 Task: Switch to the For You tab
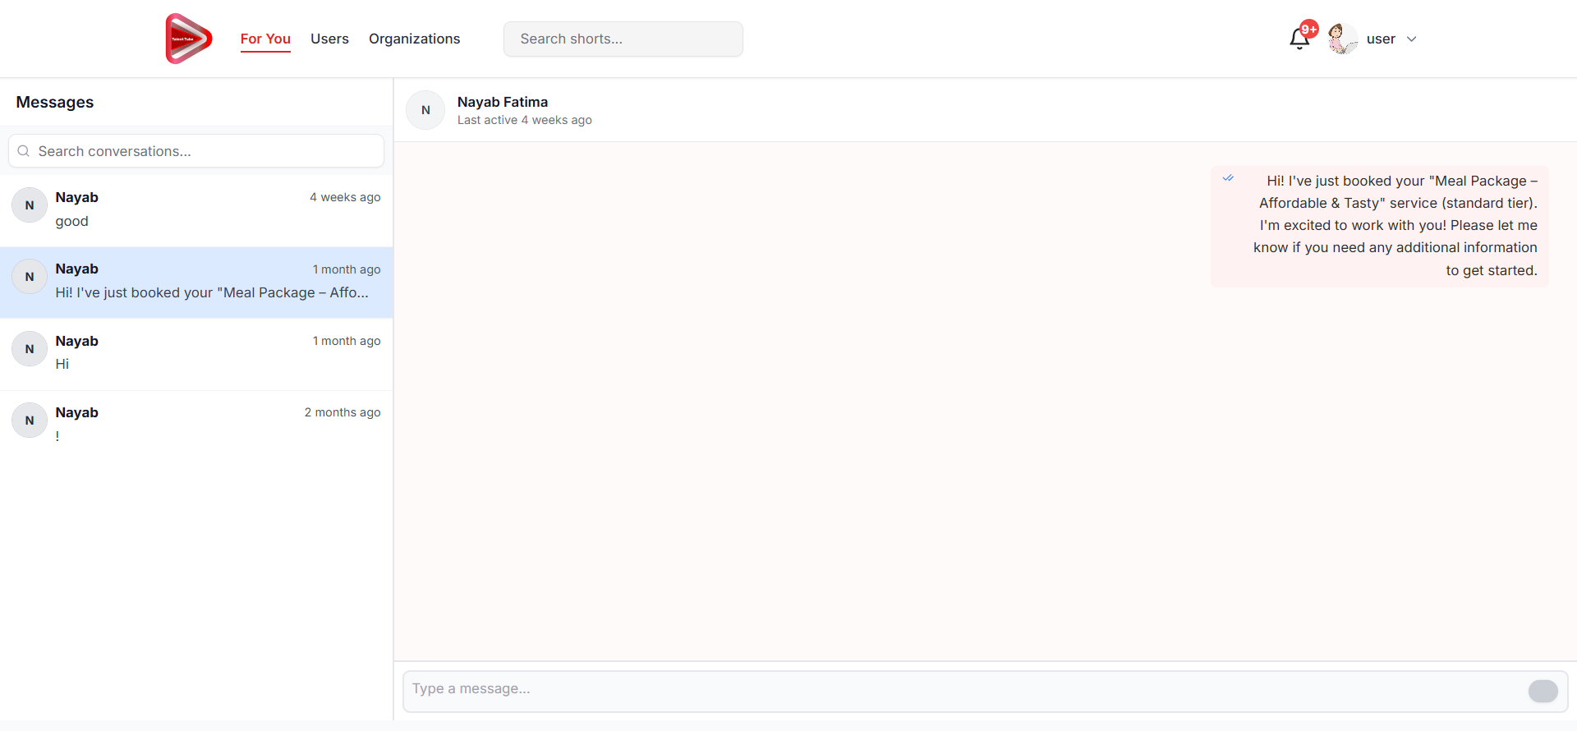(x=265, y=39)
